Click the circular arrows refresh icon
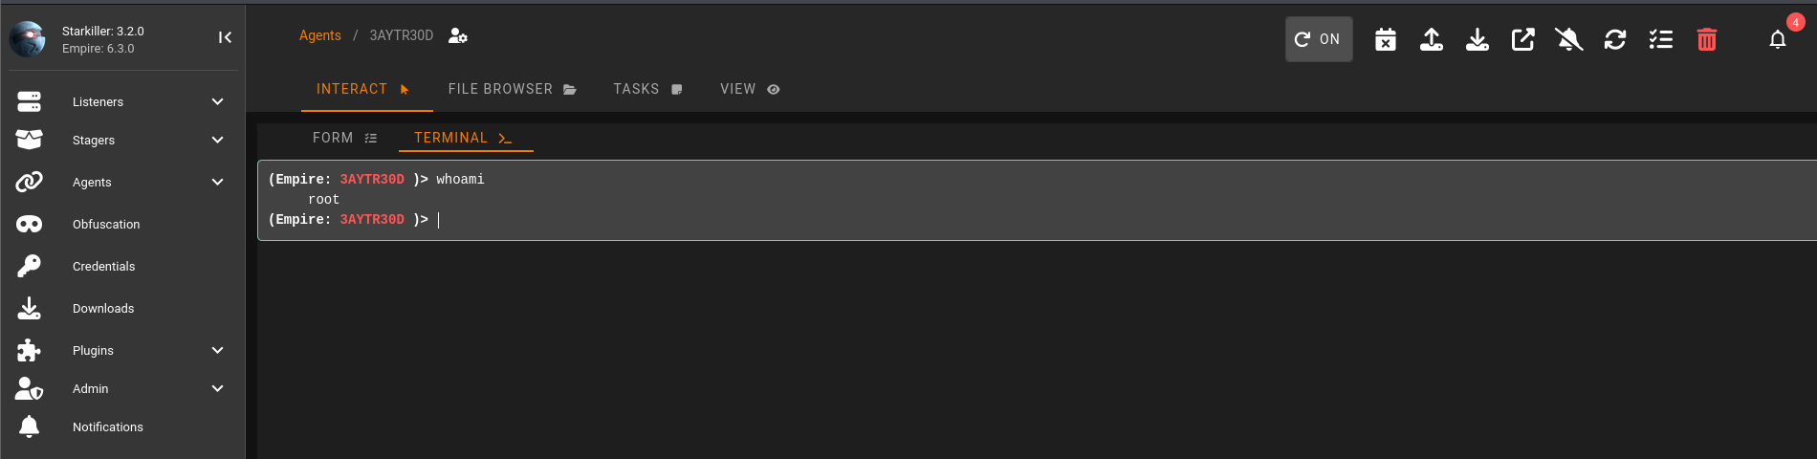Viewport: 1817px width, 459px height. 1614,39
